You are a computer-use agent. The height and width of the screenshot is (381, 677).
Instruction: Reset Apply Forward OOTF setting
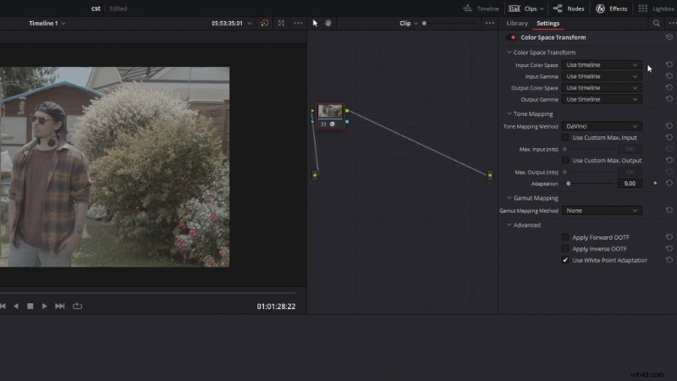(x=669, y=237)
